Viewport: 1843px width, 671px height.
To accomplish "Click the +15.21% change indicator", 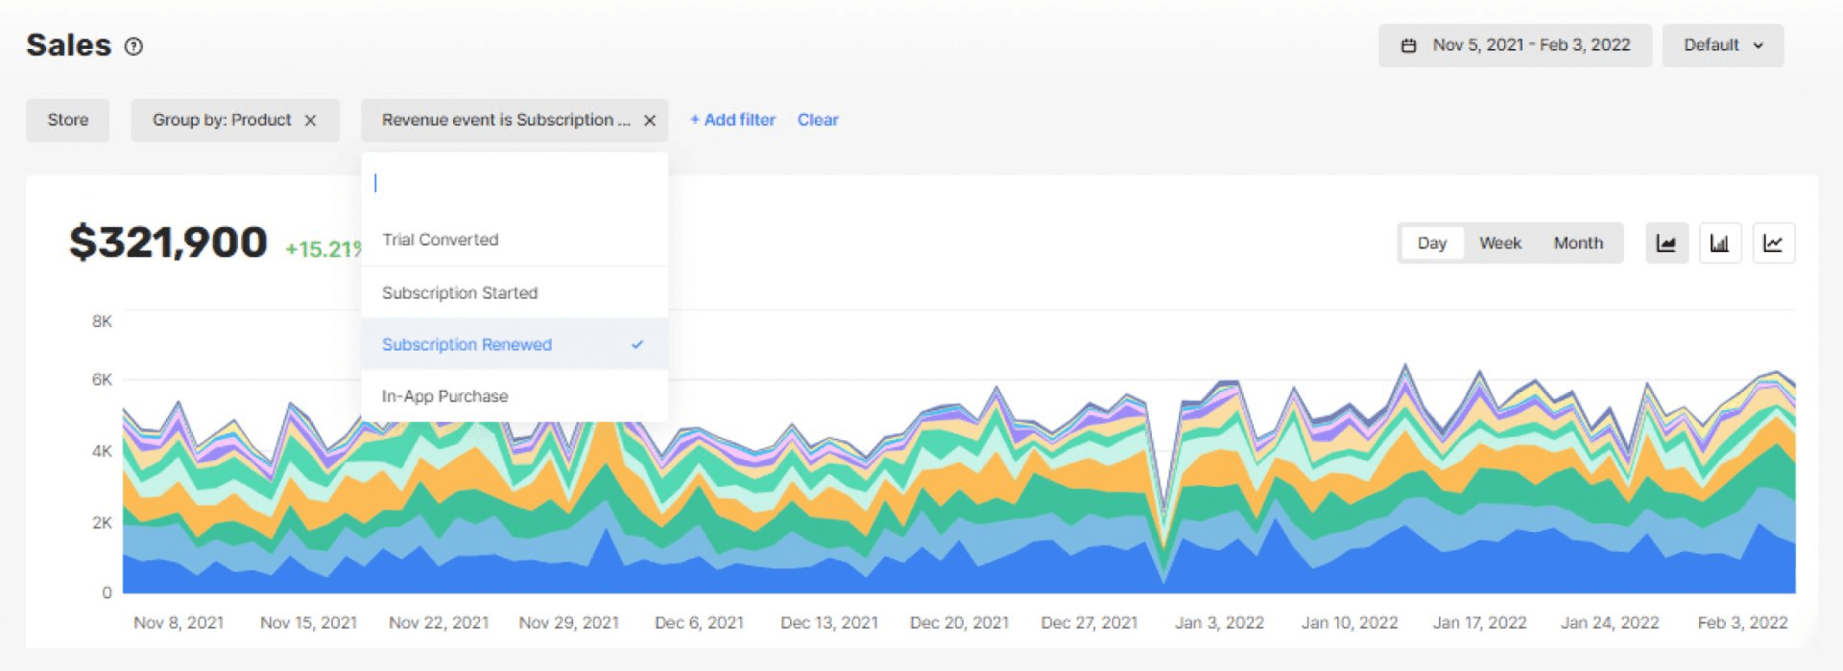I will [x=323, y=249].
